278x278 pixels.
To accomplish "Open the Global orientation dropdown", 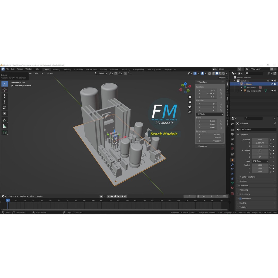I will click(101, 73).
